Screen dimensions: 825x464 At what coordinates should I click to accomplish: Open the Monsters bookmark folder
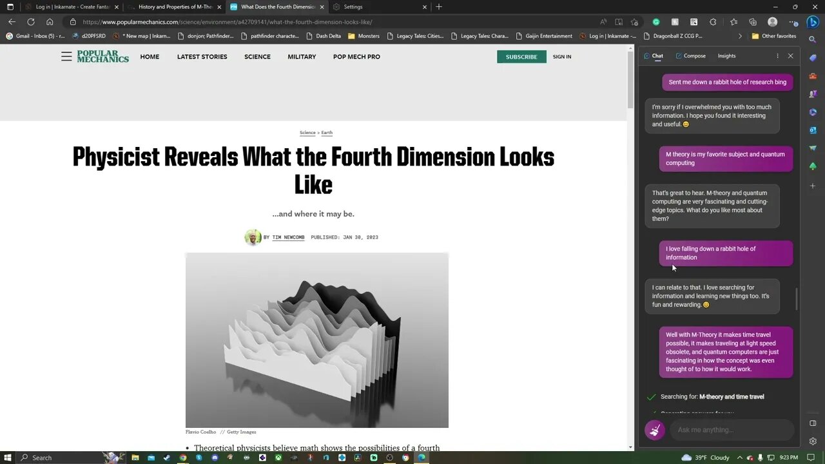pos(364,36)
